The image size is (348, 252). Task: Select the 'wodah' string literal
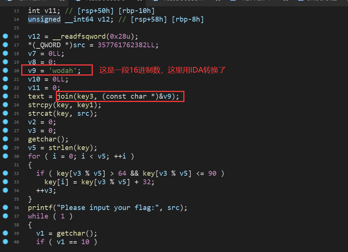63,71
